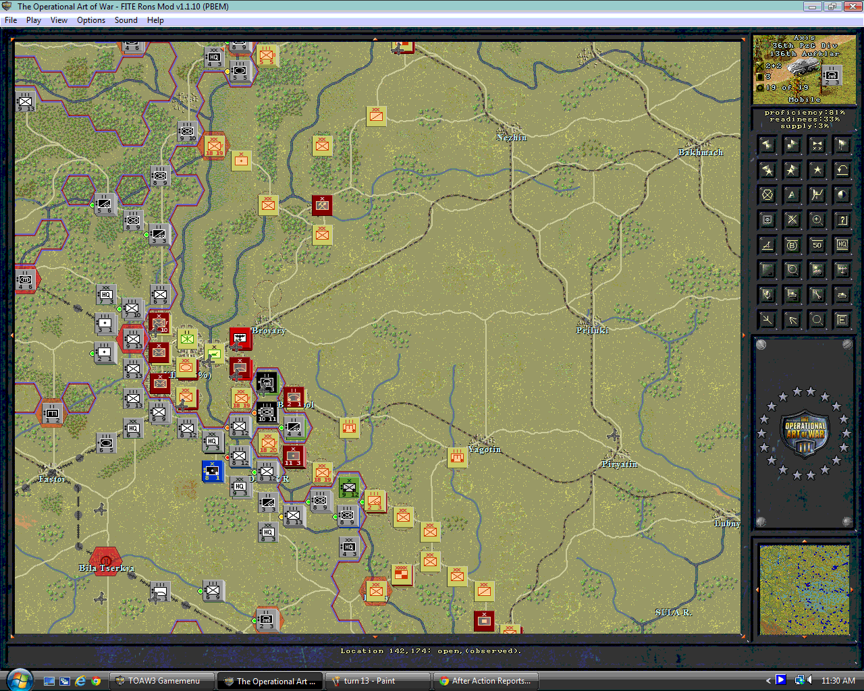Open the Play menu

click(34, 20)
